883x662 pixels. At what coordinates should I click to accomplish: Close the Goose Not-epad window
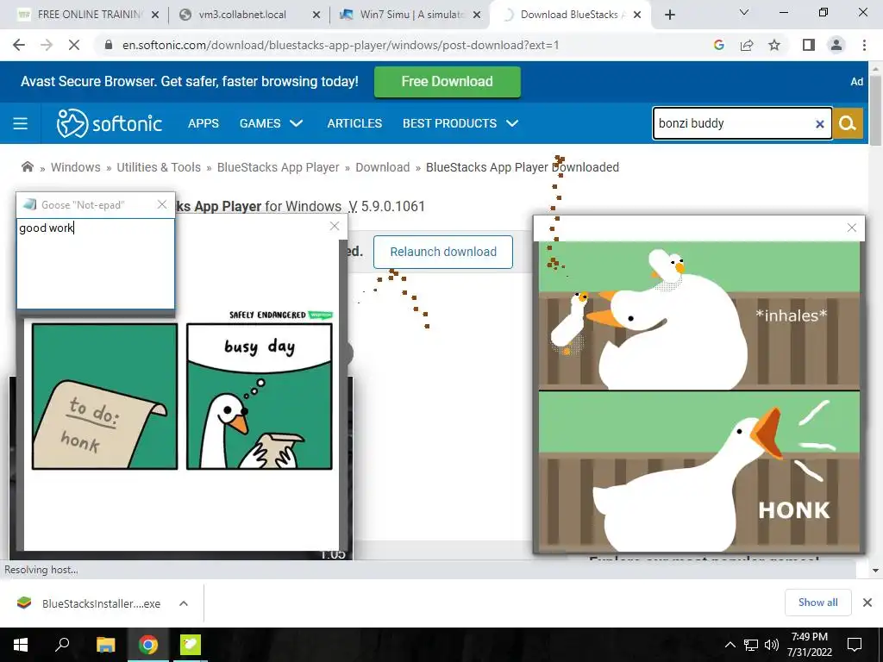click(x=162, y=204)
